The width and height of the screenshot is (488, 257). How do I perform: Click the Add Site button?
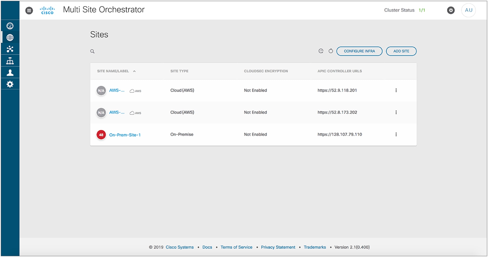coord(401,51)
